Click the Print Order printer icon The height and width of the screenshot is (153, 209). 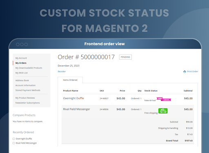click(185, 72)
